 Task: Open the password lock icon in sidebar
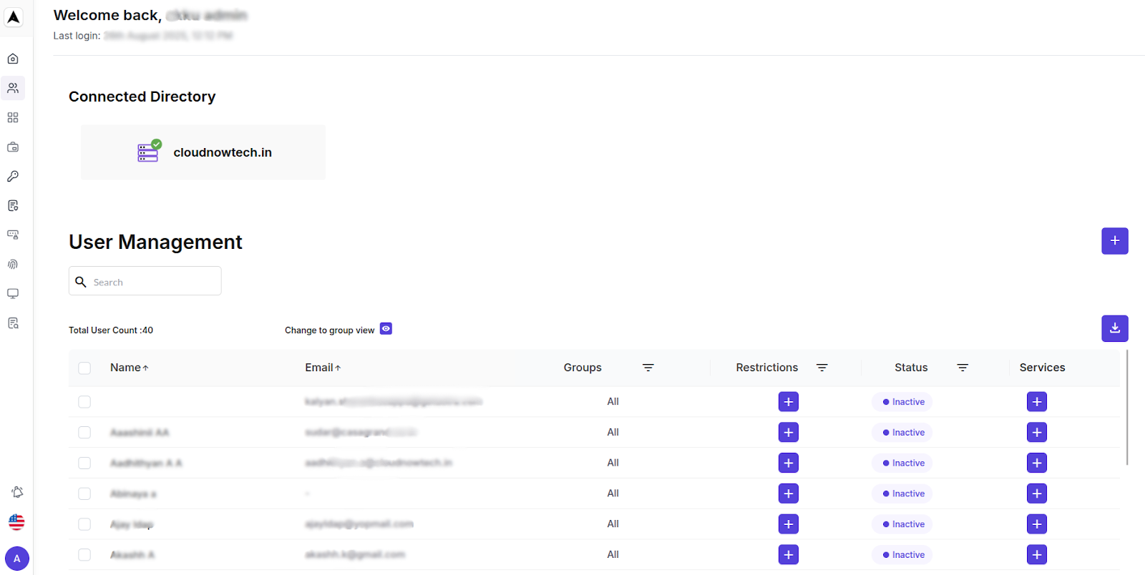point(13,235)
